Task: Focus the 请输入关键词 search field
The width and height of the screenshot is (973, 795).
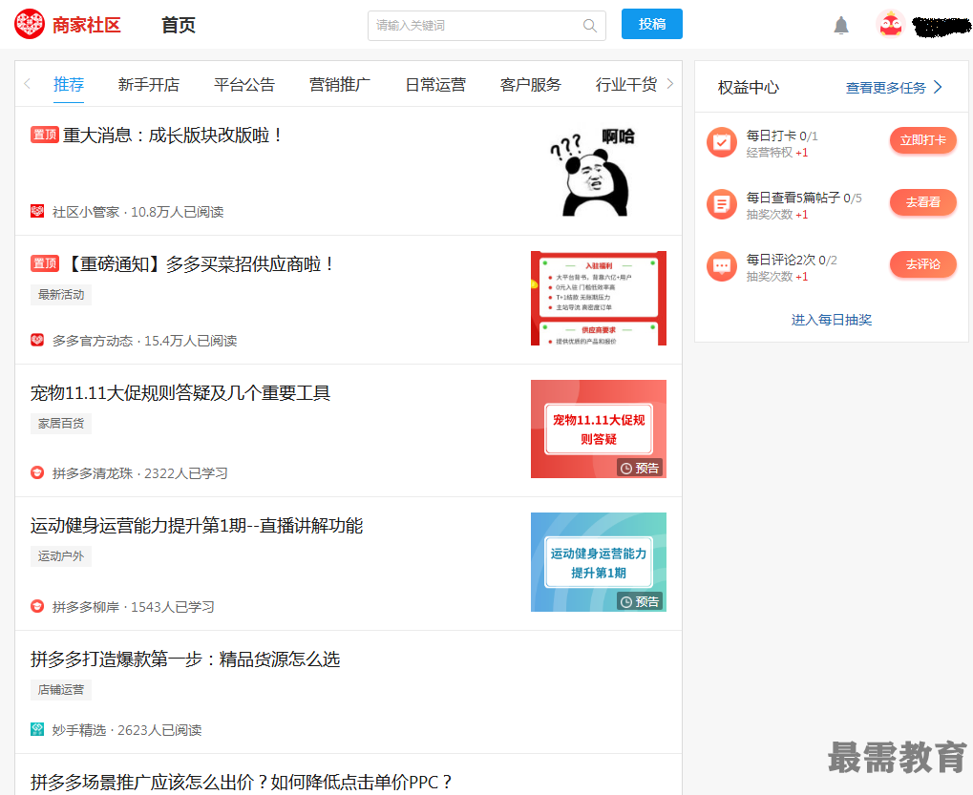Action: tap(487, 26)
